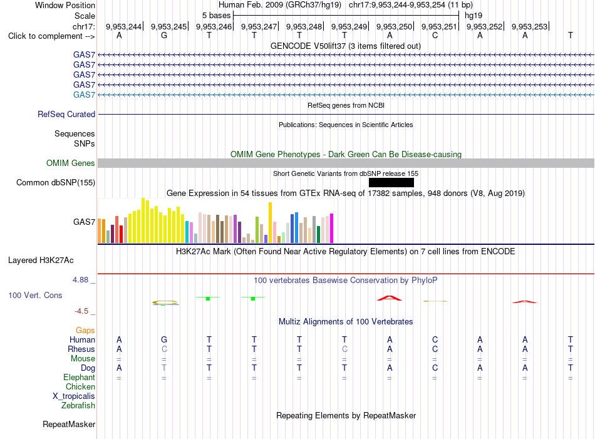Click the faded T in the Dog row under G
Image resolution: width=595 pixels, height=439 pixels.
tap(164, 368)
